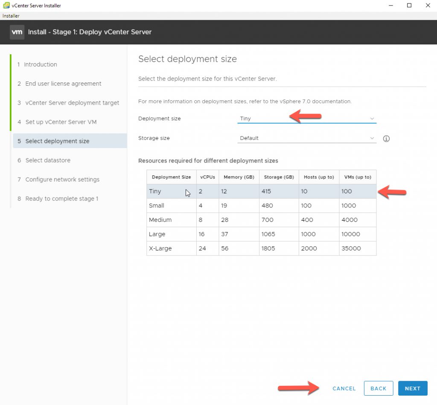Click memory value 56 for X-Large
The height and width of the screenshot is (405, 437).
click(x=224, y=248)
